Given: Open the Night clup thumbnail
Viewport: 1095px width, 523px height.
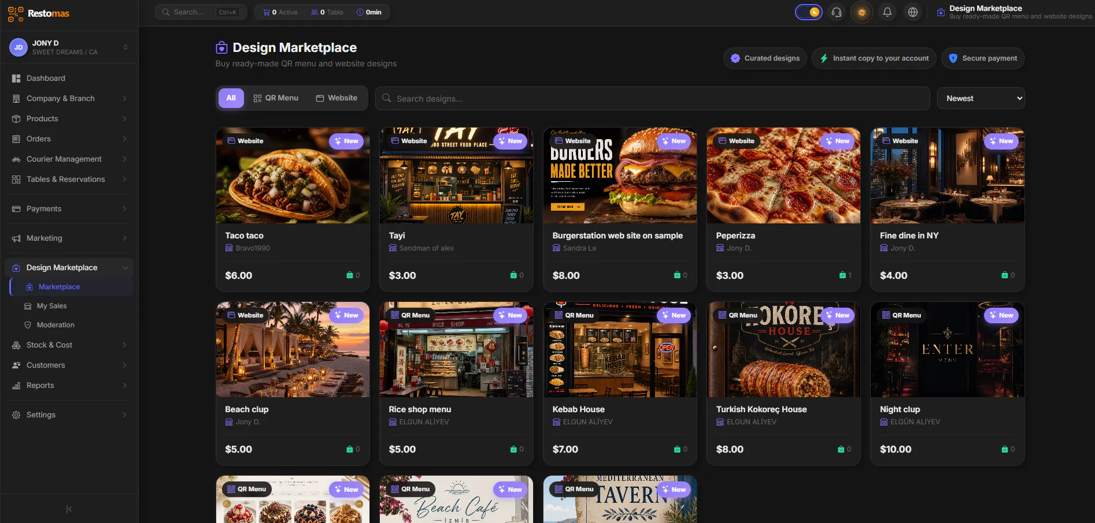Looking at the screenshot, I should point(948,349).
